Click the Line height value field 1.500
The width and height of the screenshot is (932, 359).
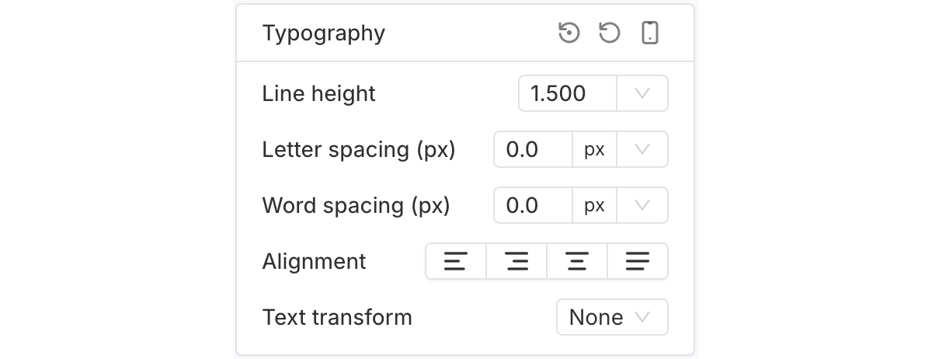click(568, 94)
